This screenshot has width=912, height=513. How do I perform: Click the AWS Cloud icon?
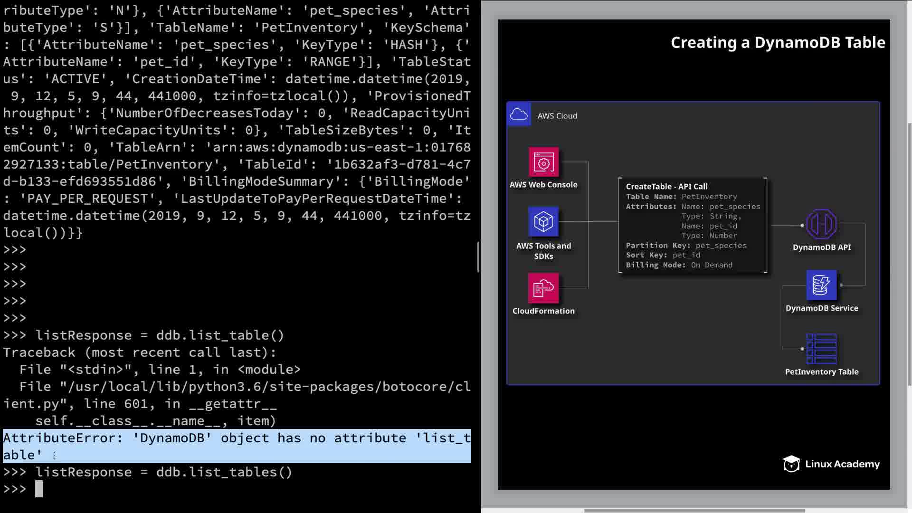[x=519, y=114]
